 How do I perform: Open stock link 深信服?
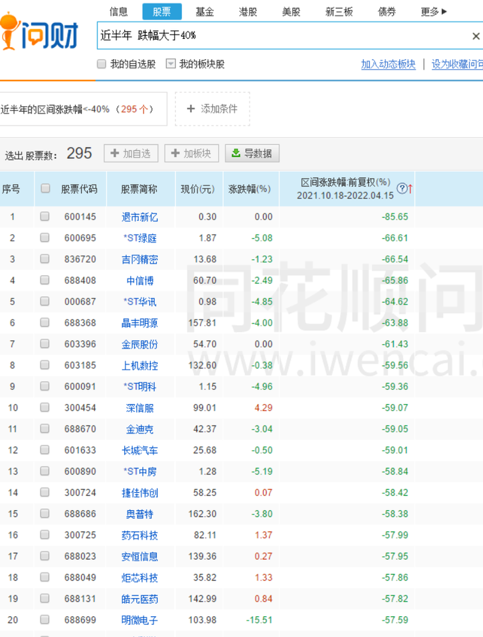click(140, 408)
